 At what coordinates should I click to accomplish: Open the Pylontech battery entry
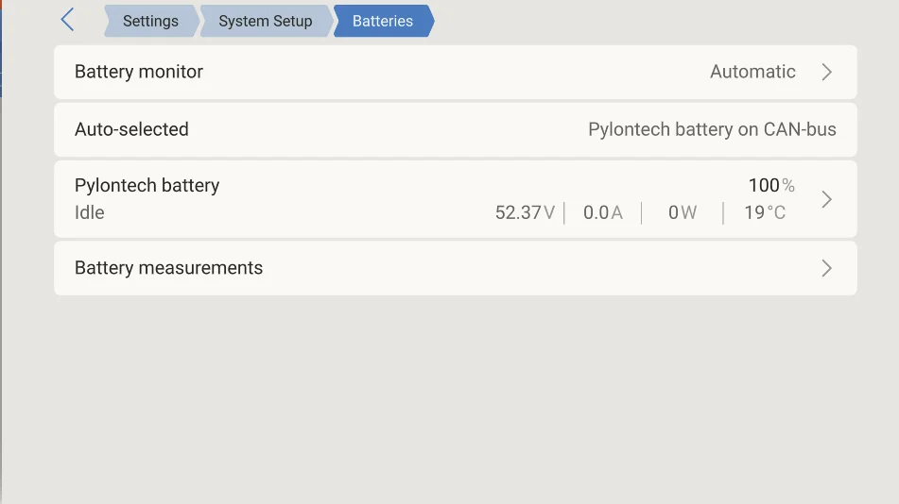[456, 199]
